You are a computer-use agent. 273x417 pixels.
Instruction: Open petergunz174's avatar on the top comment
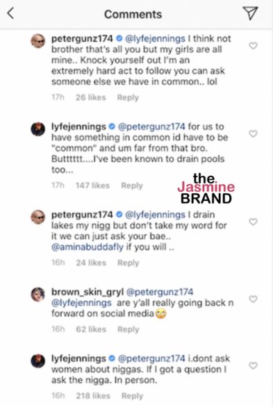pyautogui.click(x=38, y=41)
